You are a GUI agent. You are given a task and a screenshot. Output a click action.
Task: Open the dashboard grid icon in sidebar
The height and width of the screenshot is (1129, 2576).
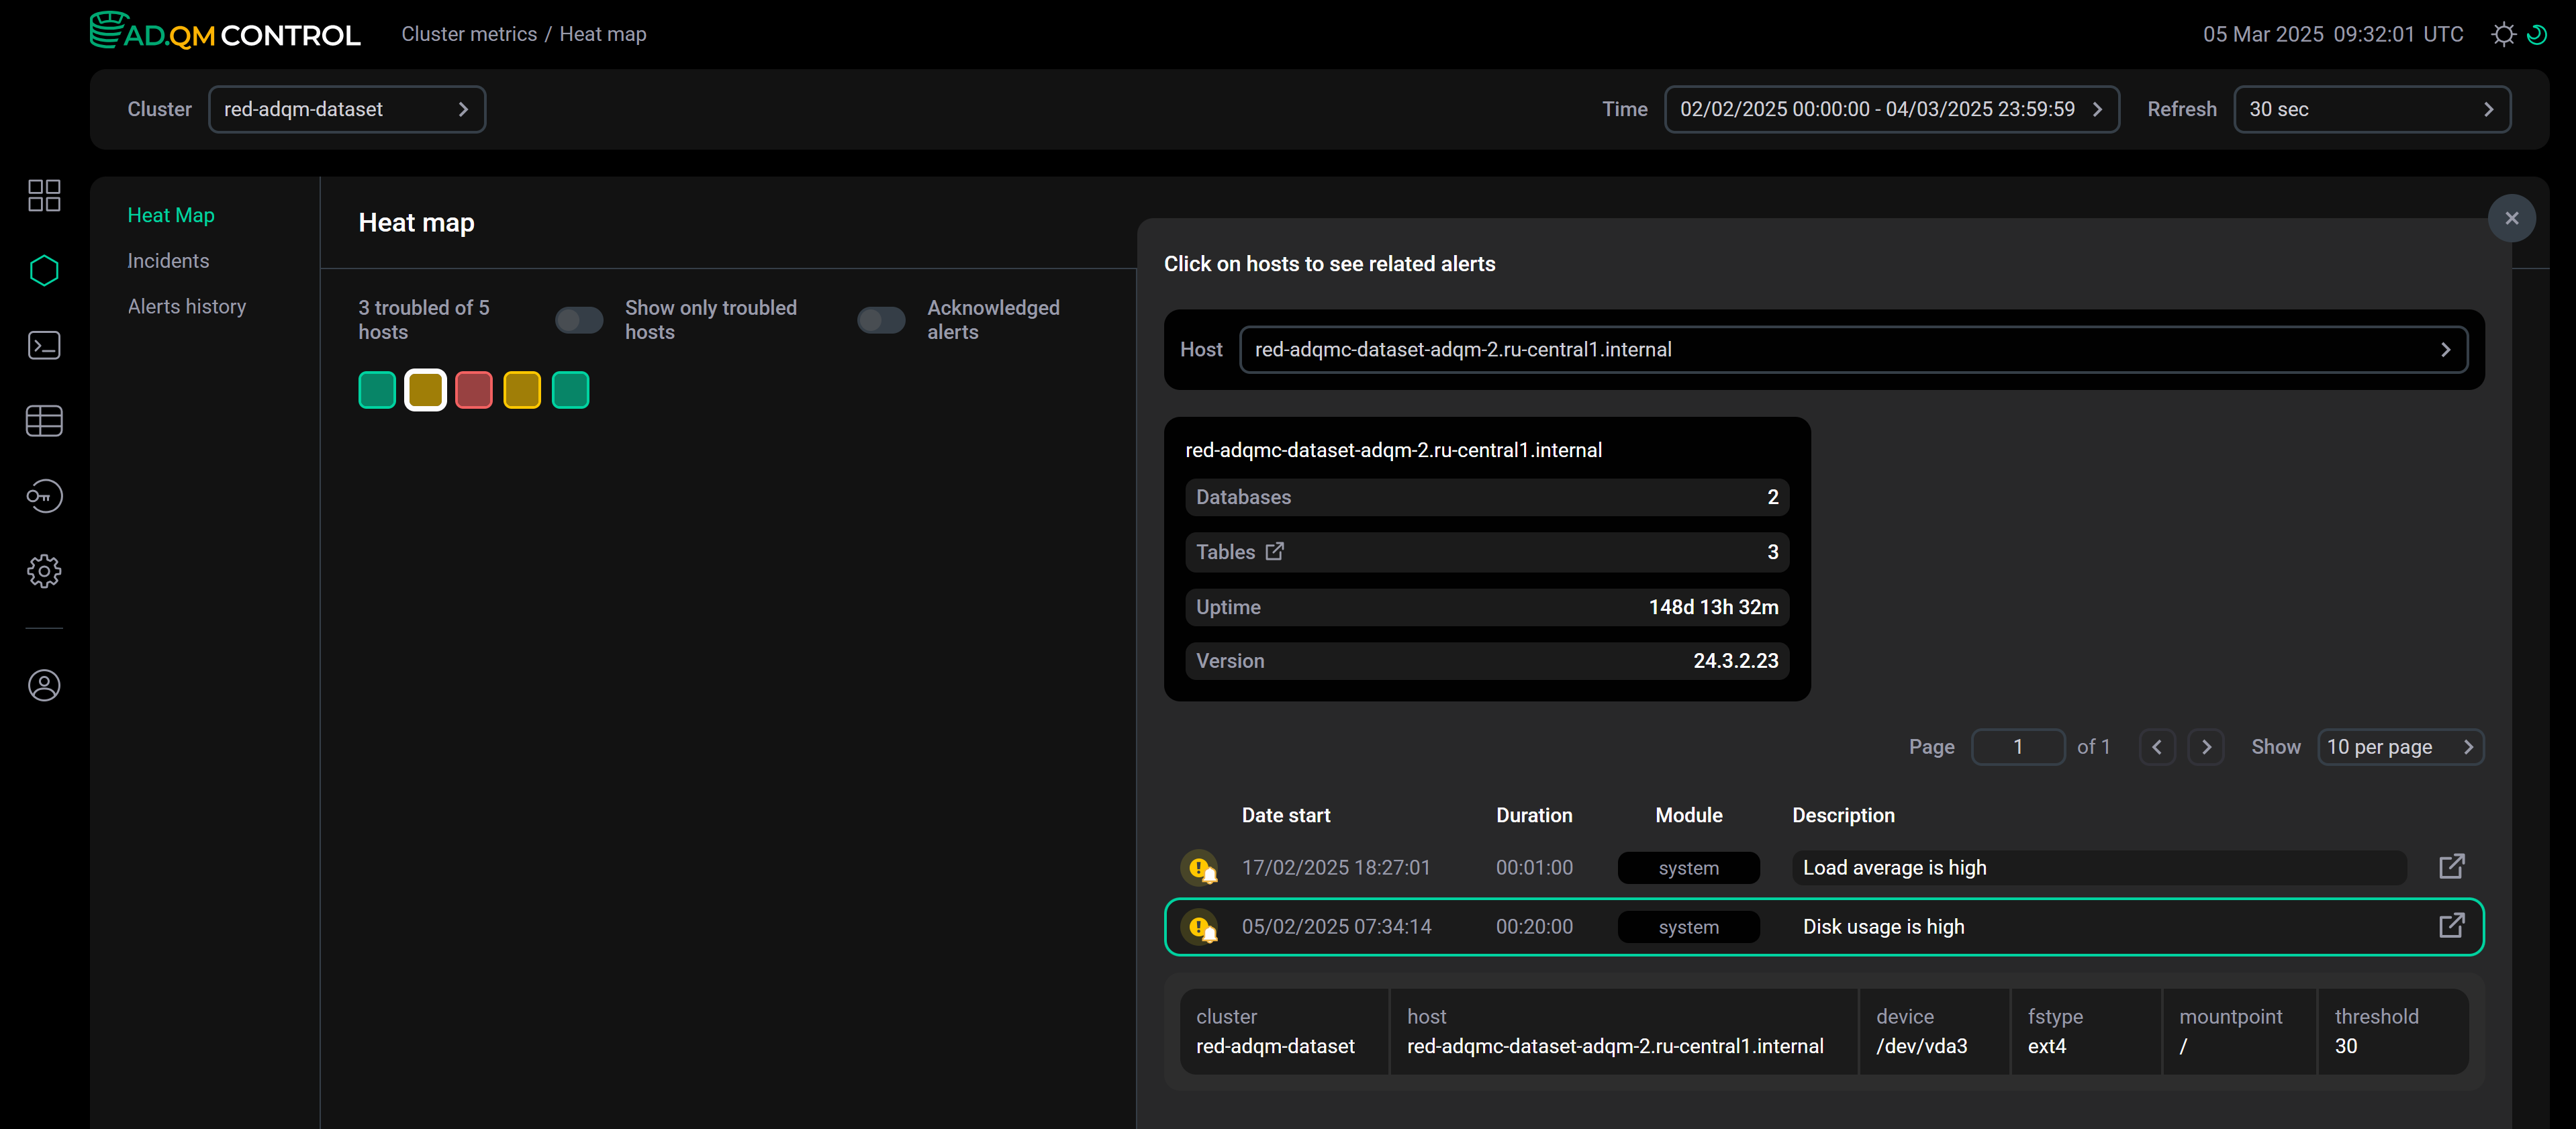44,195
